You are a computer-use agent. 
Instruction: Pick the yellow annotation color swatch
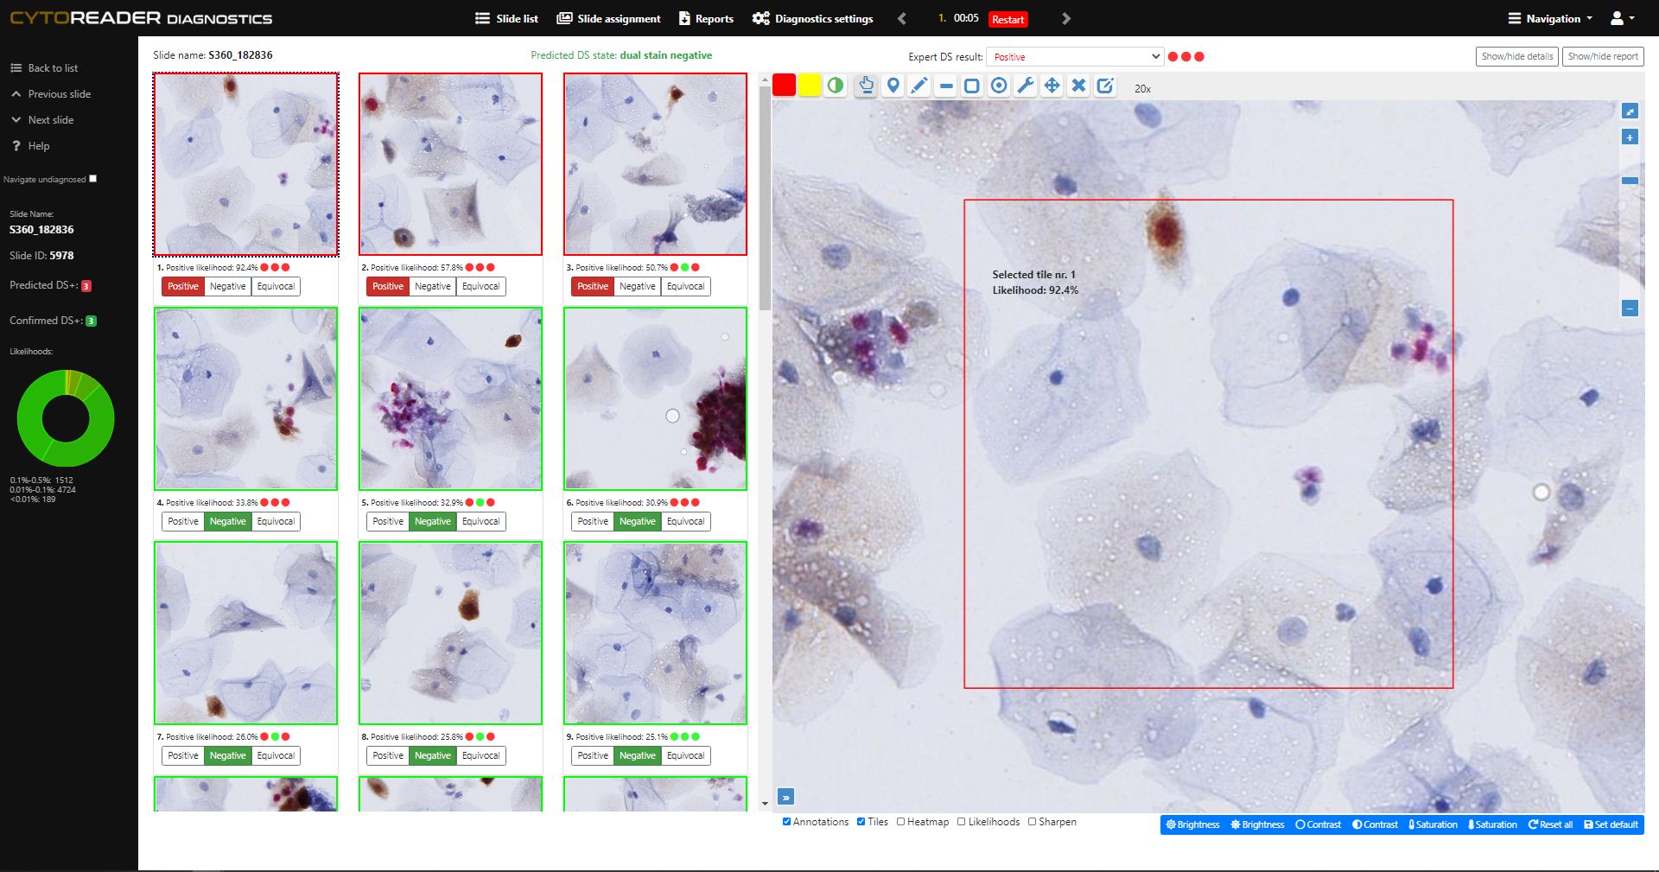(810, 85)
